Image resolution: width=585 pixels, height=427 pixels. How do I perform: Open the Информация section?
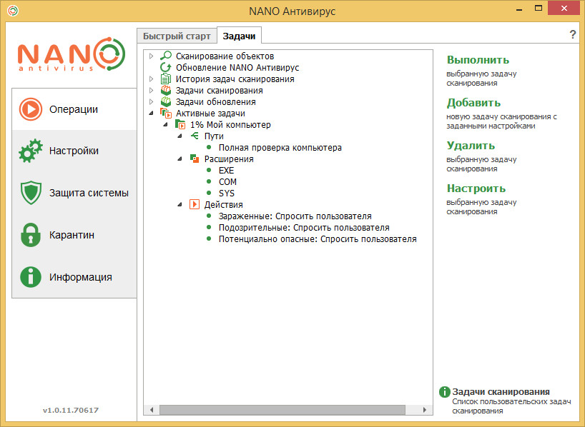pos(74,277)
